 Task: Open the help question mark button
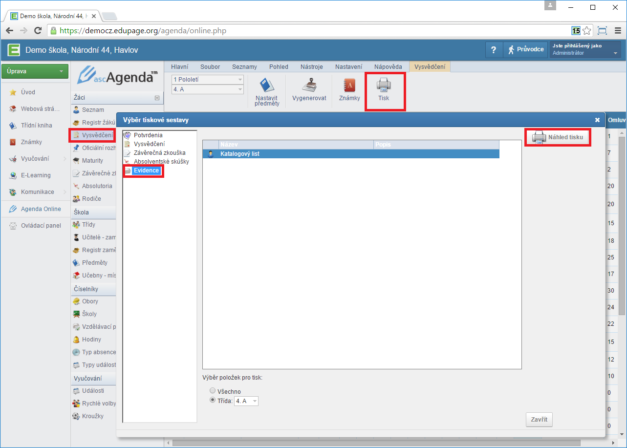click(x=494, y=49)
